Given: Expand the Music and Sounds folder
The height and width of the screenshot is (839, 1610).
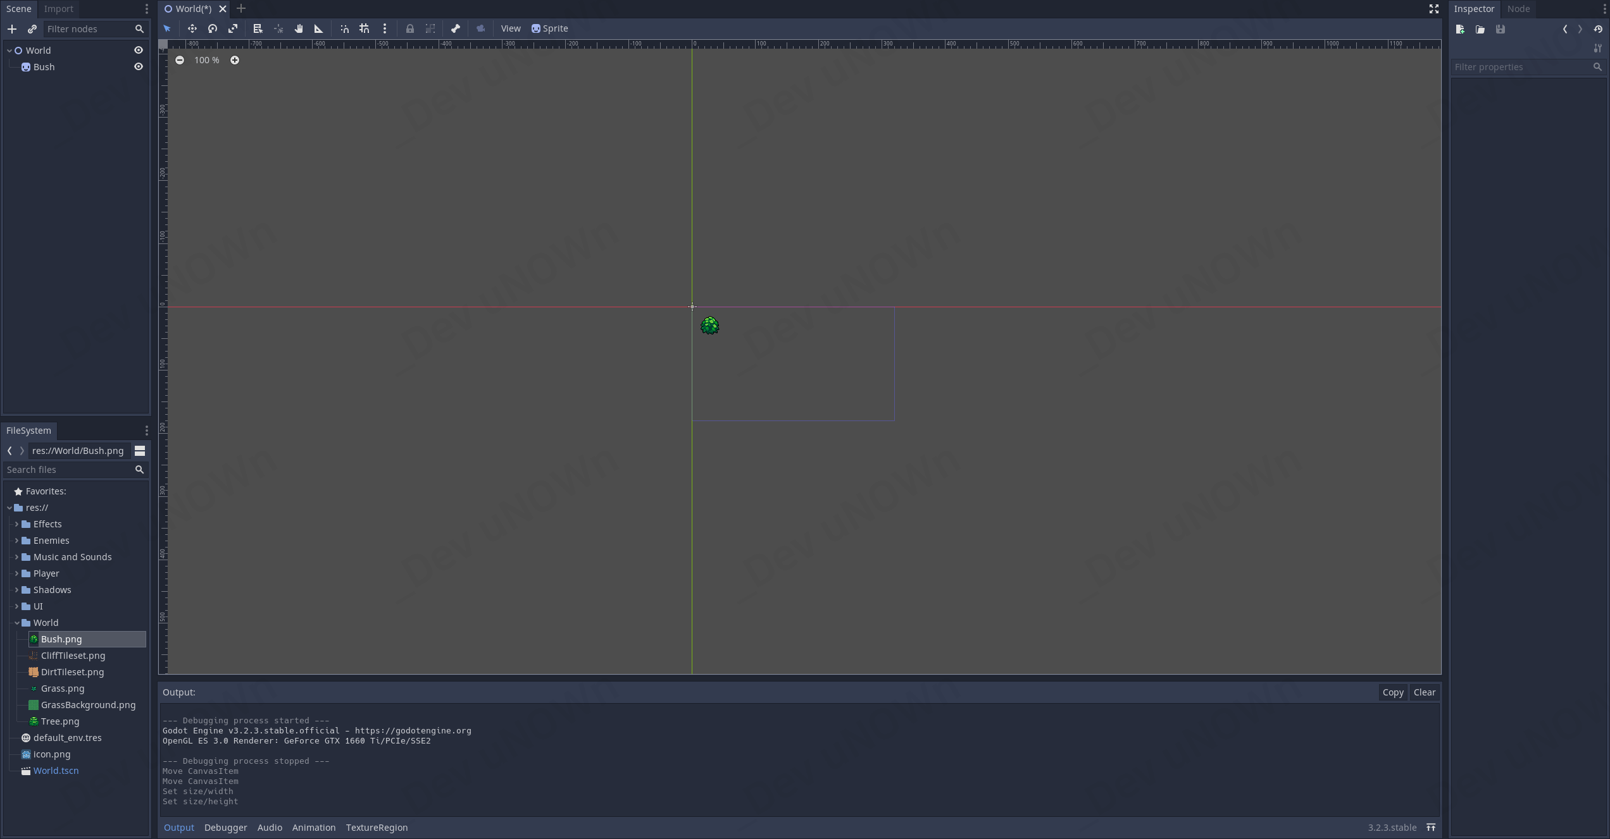Looking at the screenshot, I should (16, 557).
